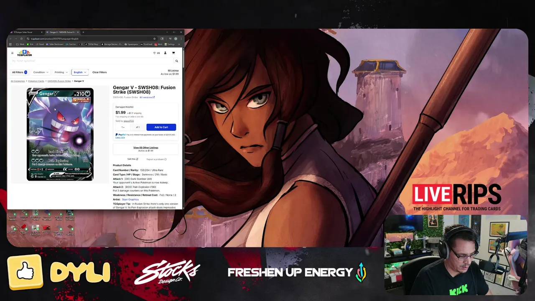Viewport: 535px width, 301px height.
Task: Expand the Printing filter dropdown
Action: (61, 72)
